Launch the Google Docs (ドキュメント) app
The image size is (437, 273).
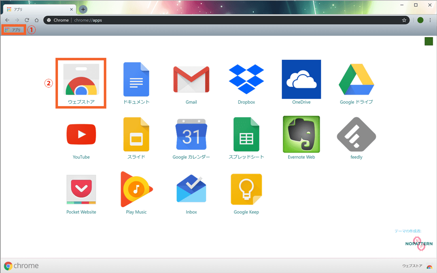(x=136, y=84)
